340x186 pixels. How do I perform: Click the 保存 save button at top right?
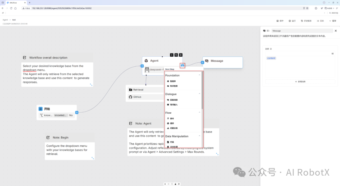click(x=280, y=20)
